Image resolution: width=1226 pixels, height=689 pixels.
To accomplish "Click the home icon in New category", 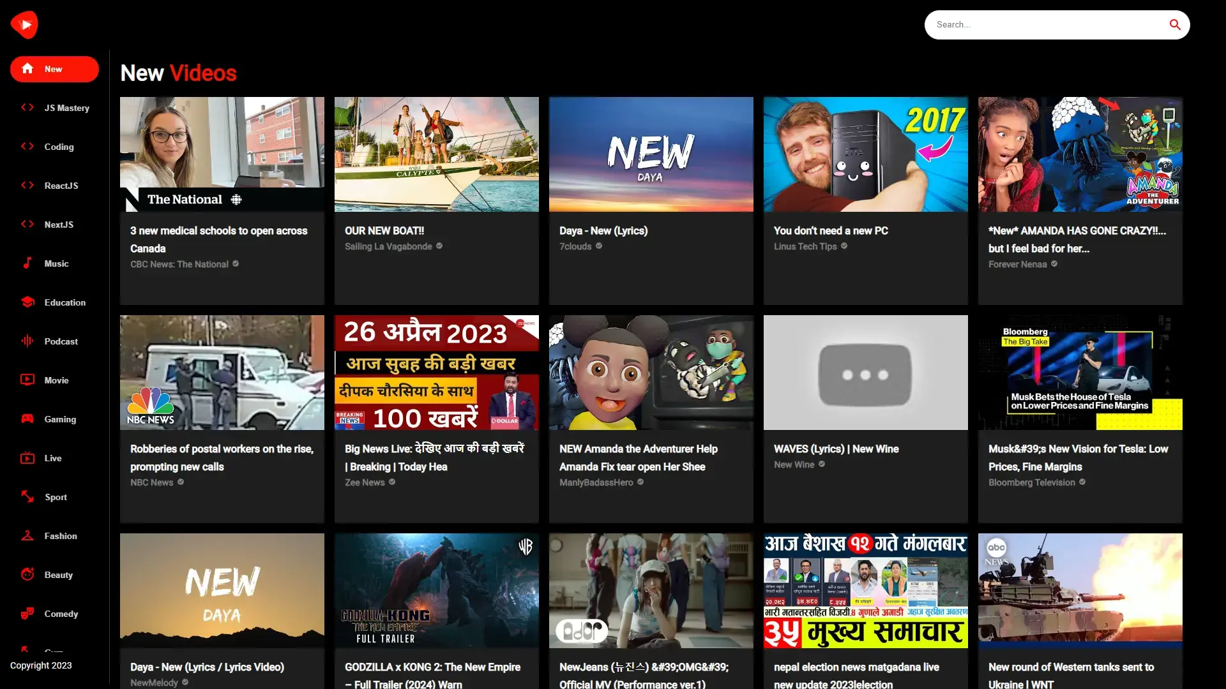I will tap(27, 68).
